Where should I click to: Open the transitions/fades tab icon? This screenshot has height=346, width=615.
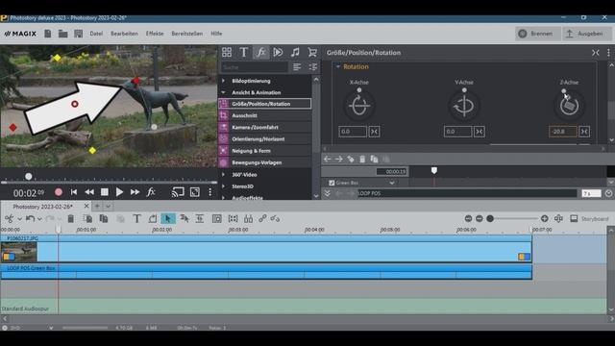coord(278,52)
